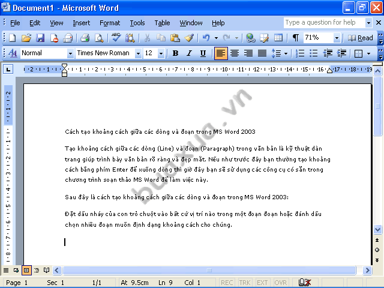
Task: Open the Undo history dropdown arrow
Action: click(x=216, y=38)
